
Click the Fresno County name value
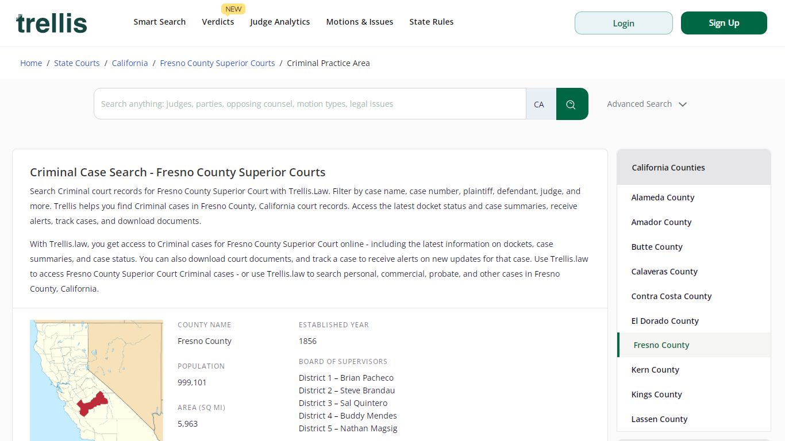205,341
